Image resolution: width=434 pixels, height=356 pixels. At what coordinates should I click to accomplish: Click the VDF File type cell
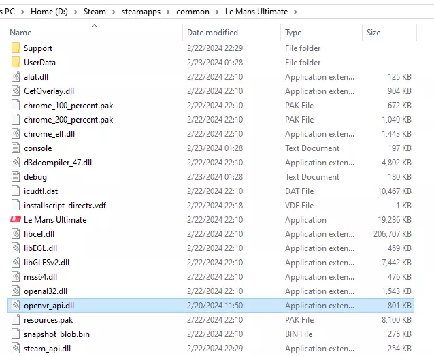[x=299, y=206]
